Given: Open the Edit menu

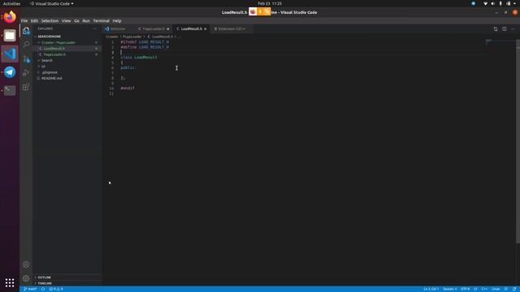Looking at the screenshot, I should 34,21.
